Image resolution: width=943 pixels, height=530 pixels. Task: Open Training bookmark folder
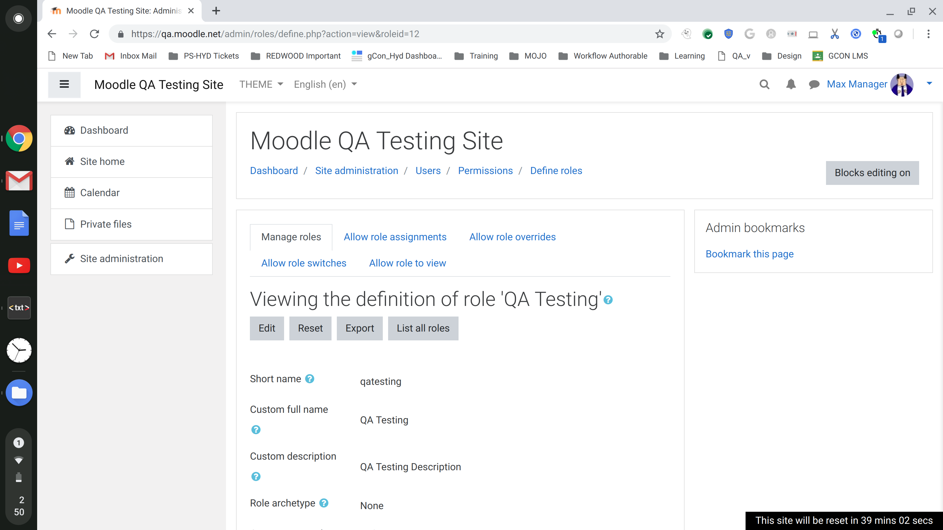(x=476, y=56)
